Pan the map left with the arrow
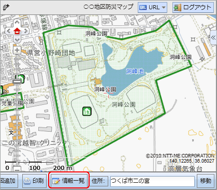Image resolution: width=217 pixels, height=190 pixels. click(x=8, y=31)
